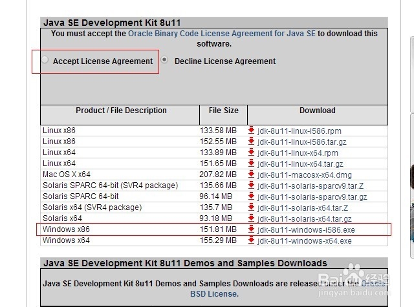Download jdk-8u11-solaris-x64.tar.gz file link

[x=305, y=219]
